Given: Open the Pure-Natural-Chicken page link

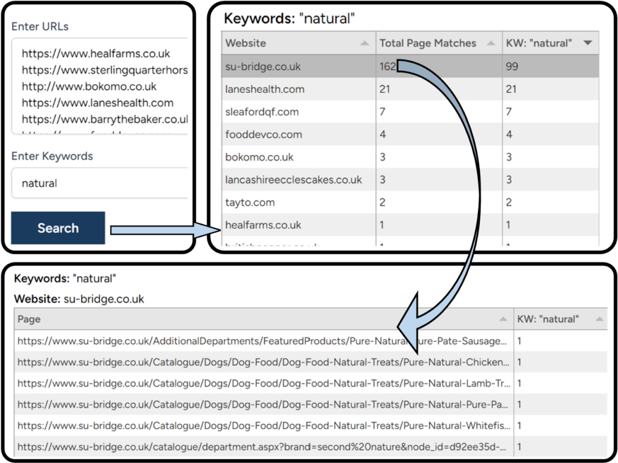Looking at the screenshot, I should [x=263, y=362].
